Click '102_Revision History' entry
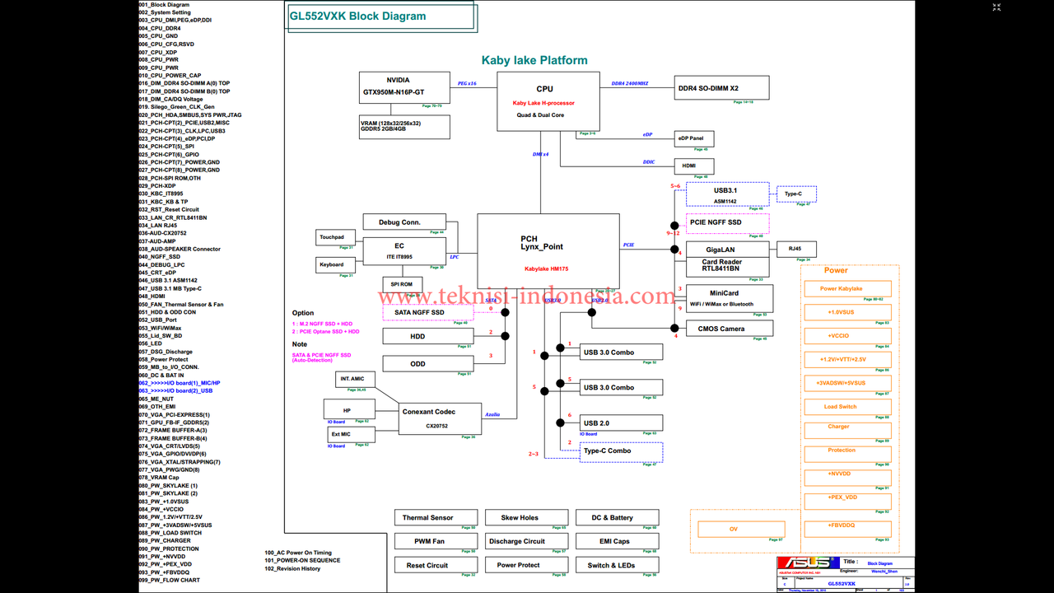 point(292,568)
